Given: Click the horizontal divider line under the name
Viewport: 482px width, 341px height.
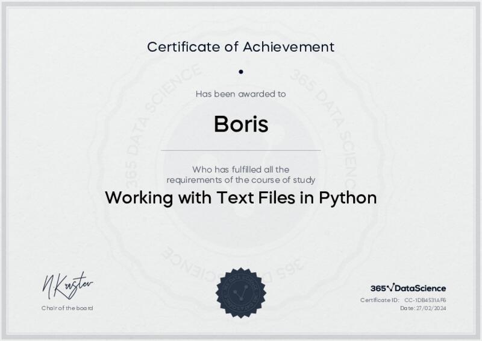Looking at the screenshot, I should [x=240, y=150].
